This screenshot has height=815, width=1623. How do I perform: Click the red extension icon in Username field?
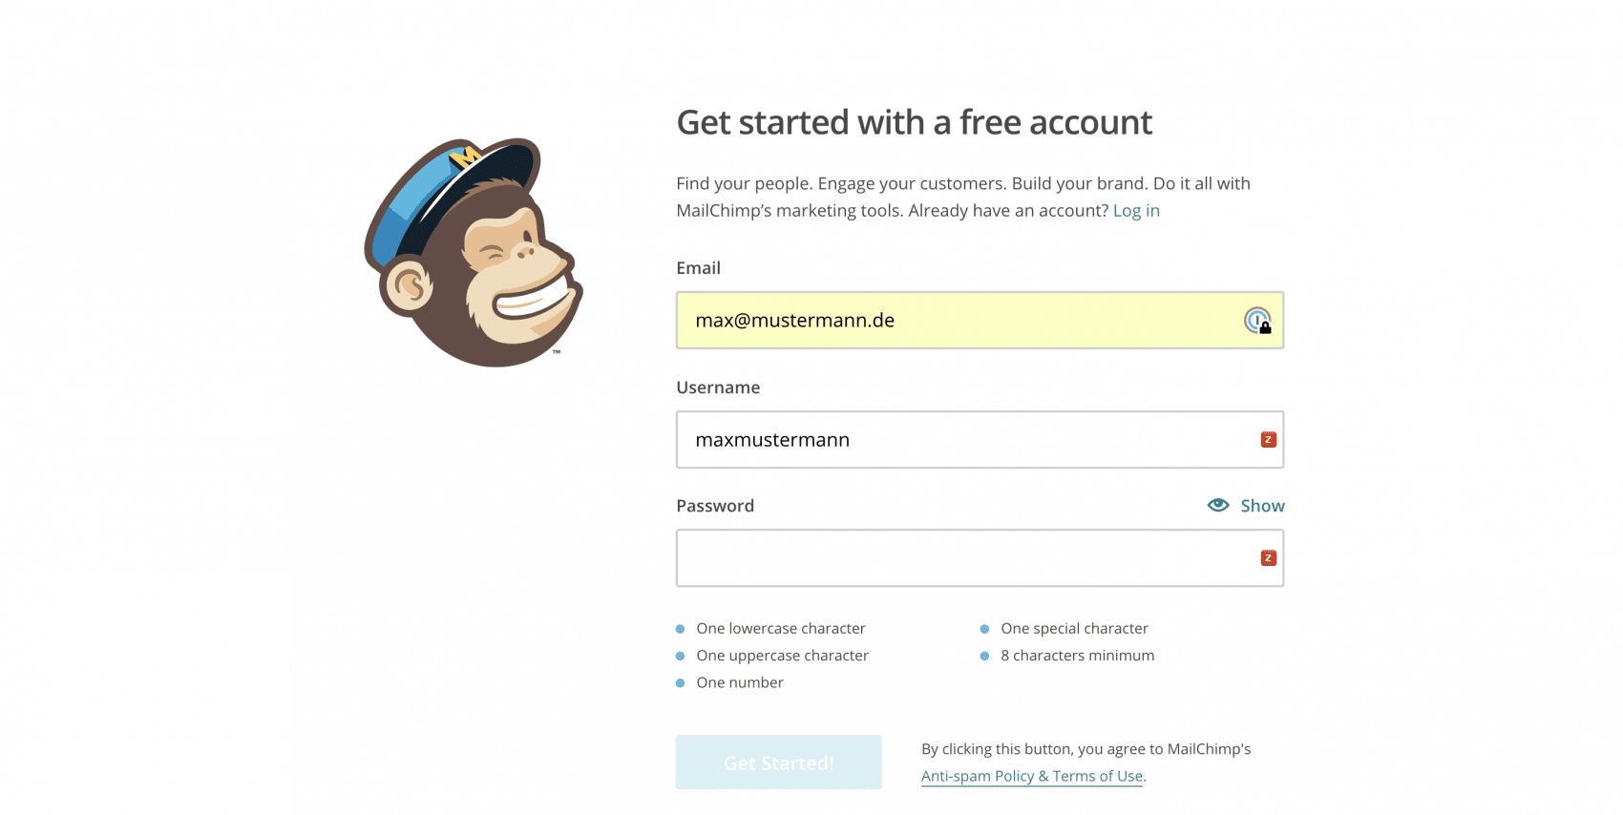click(x=1268, y=440)
